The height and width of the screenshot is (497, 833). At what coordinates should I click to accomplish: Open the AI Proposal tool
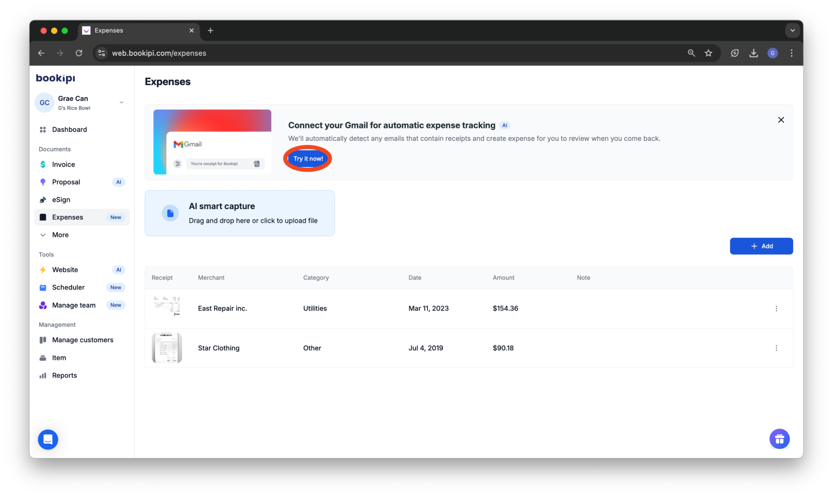66,182
